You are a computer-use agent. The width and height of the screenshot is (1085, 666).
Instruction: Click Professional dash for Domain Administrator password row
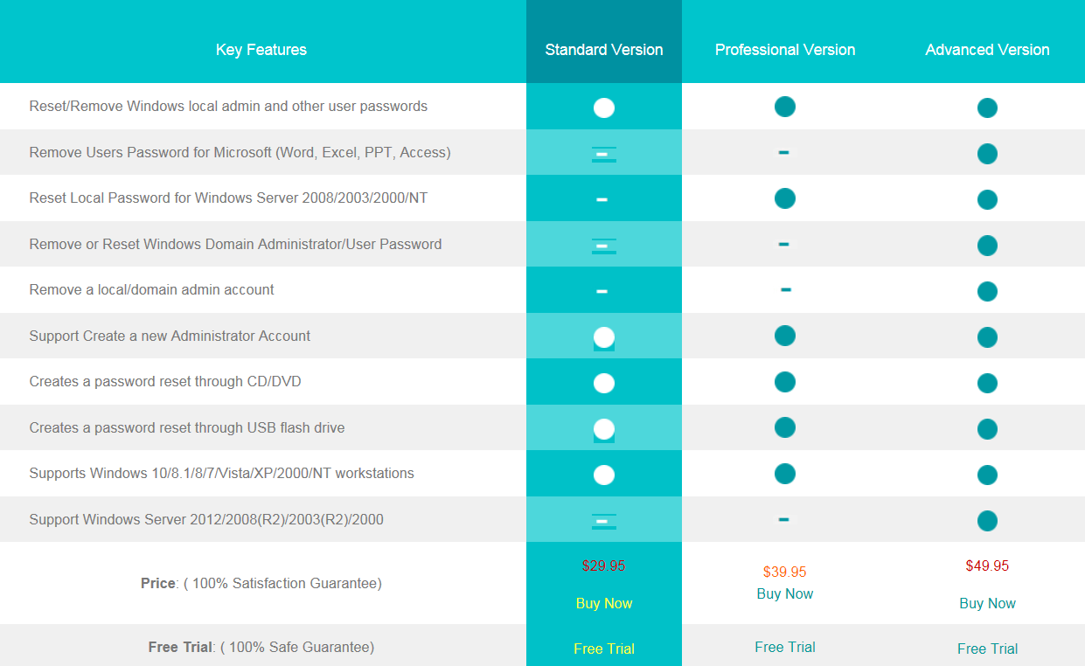(x=783, y=244)
